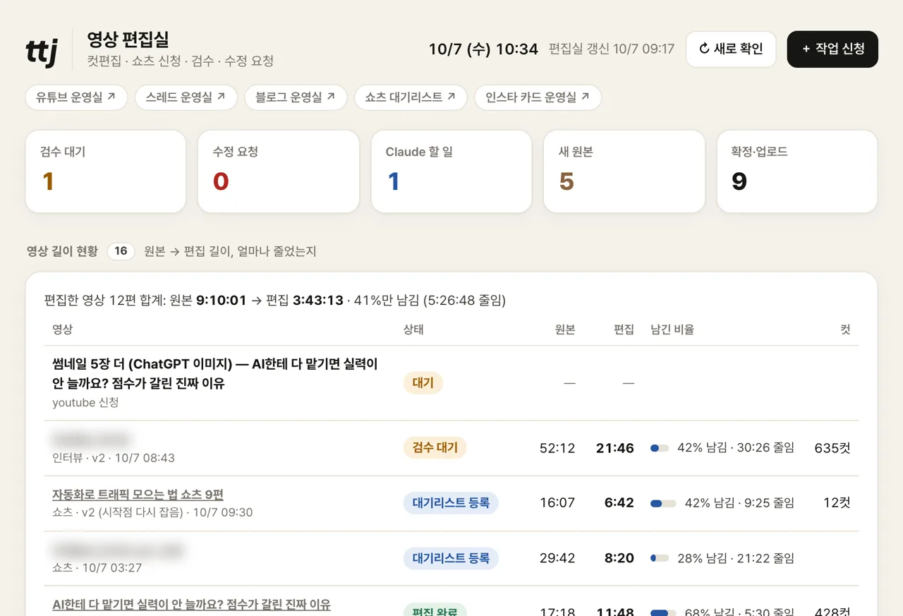Click the 42% progress bar in 52:12 row
The height and width of the screenshot is (616, 903).
[660, 448]
